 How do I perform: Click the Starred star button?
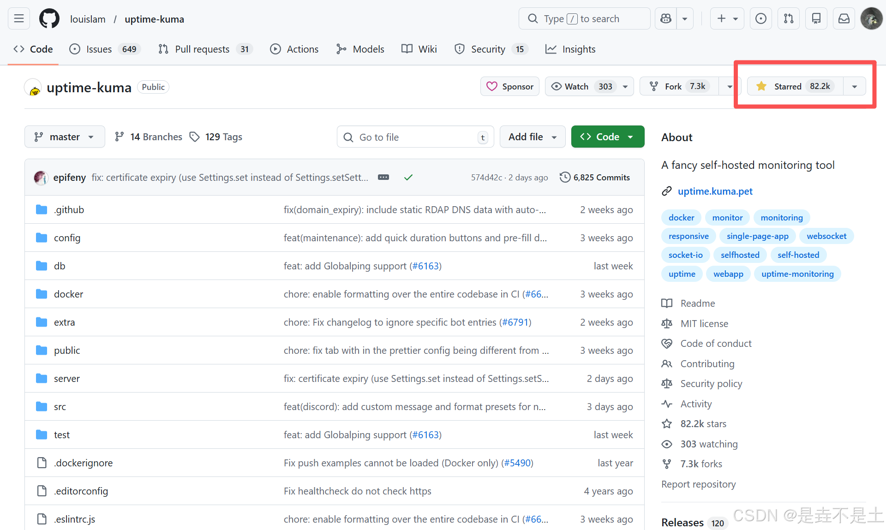click(795, 86)
